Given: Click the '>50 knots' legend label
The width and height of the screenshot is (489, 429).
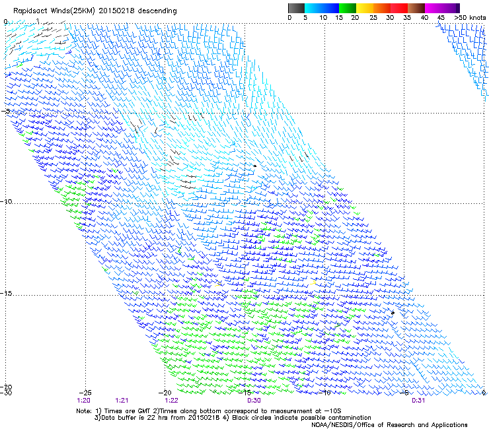Looking at the screenshot, I should click(470, 18).
